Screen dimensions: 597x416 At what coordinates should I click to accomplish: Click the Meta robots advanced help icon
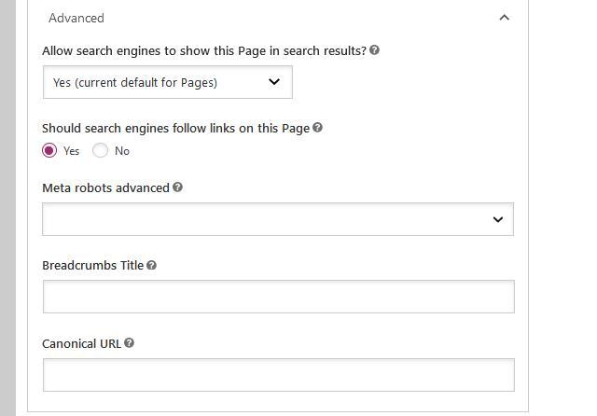click(177, 187)
